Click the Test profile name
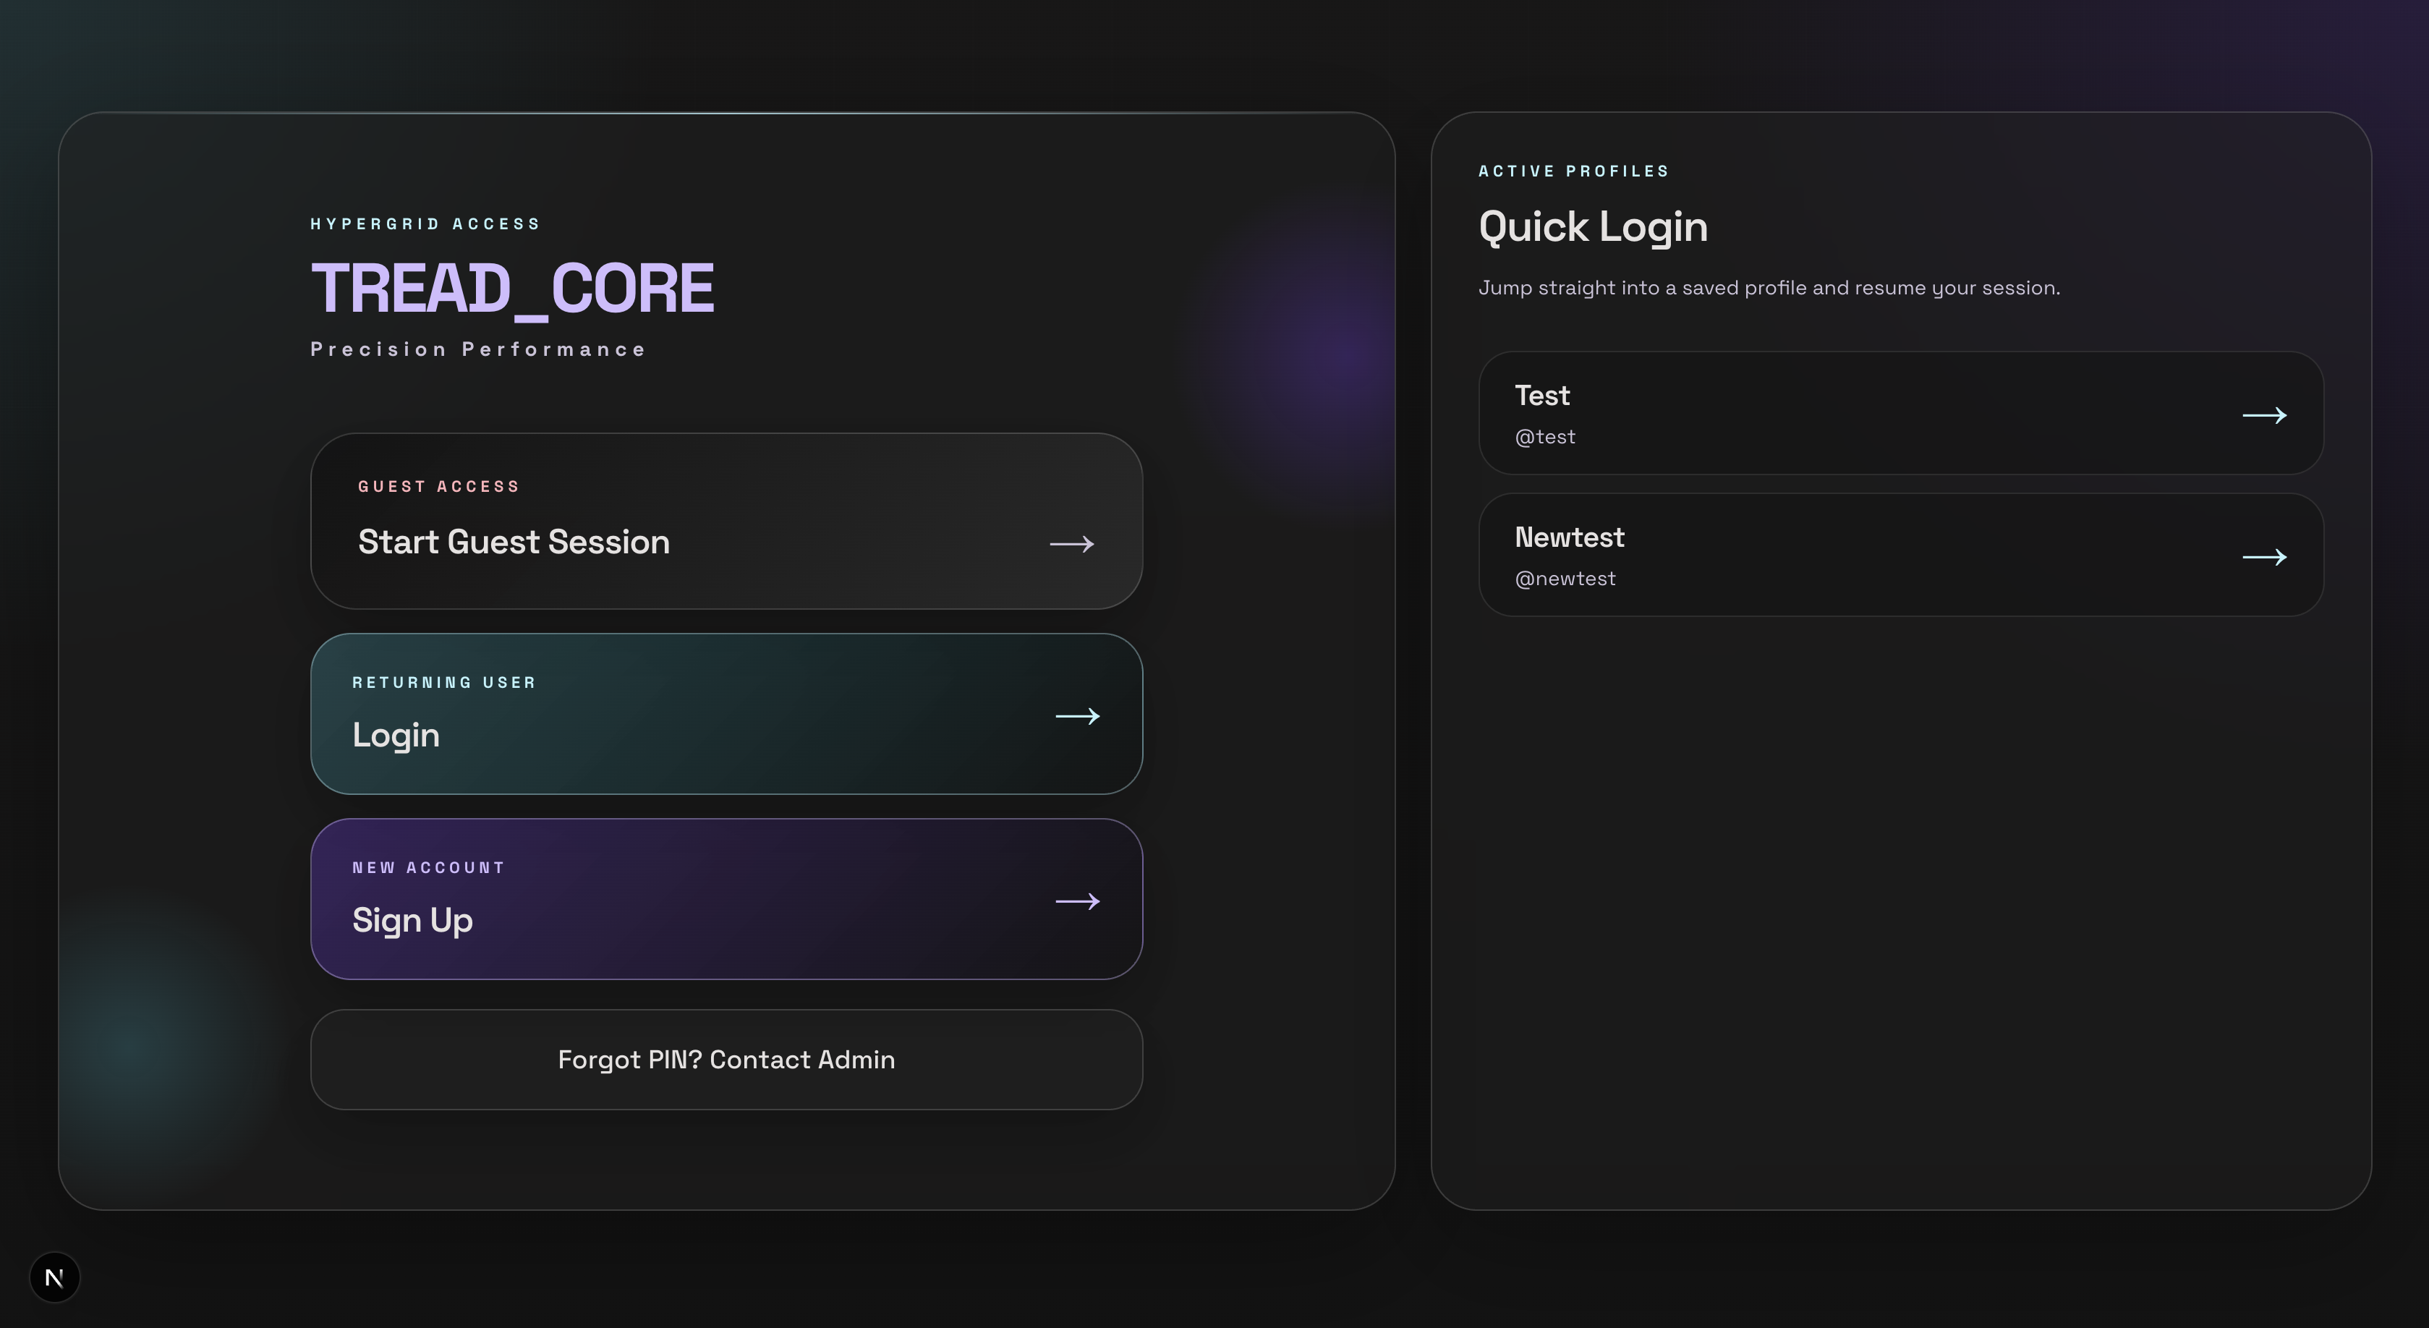2429x1328 pixels. tap(1541, 395)
